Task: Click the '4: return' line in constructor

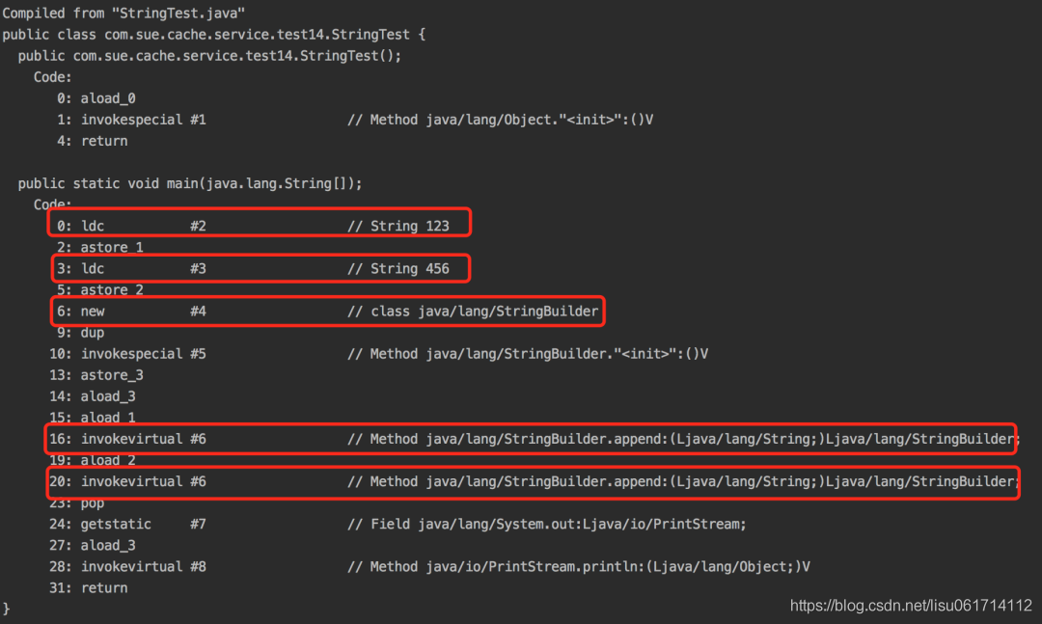Action: [x=93, y=141]
